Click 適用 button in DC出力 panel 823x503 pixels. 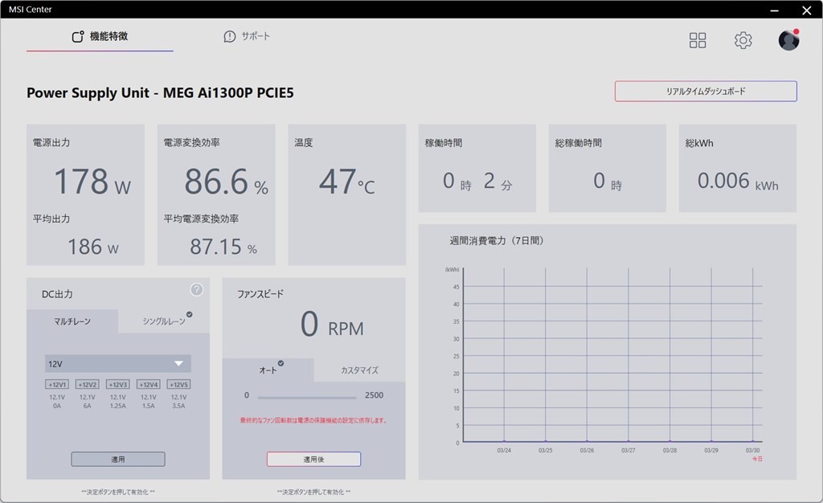(118, 459)
